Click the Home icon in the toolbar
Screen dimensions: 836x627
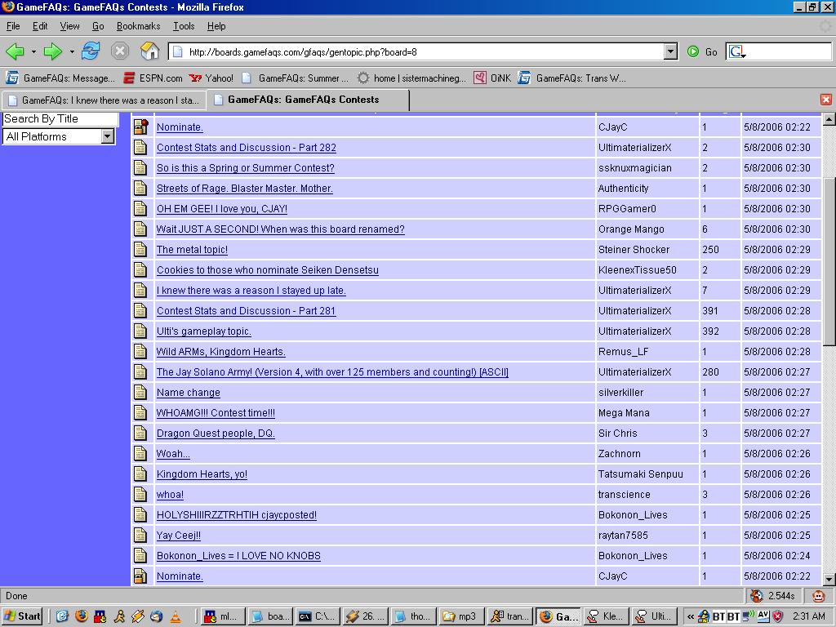(x=149, y=51)
